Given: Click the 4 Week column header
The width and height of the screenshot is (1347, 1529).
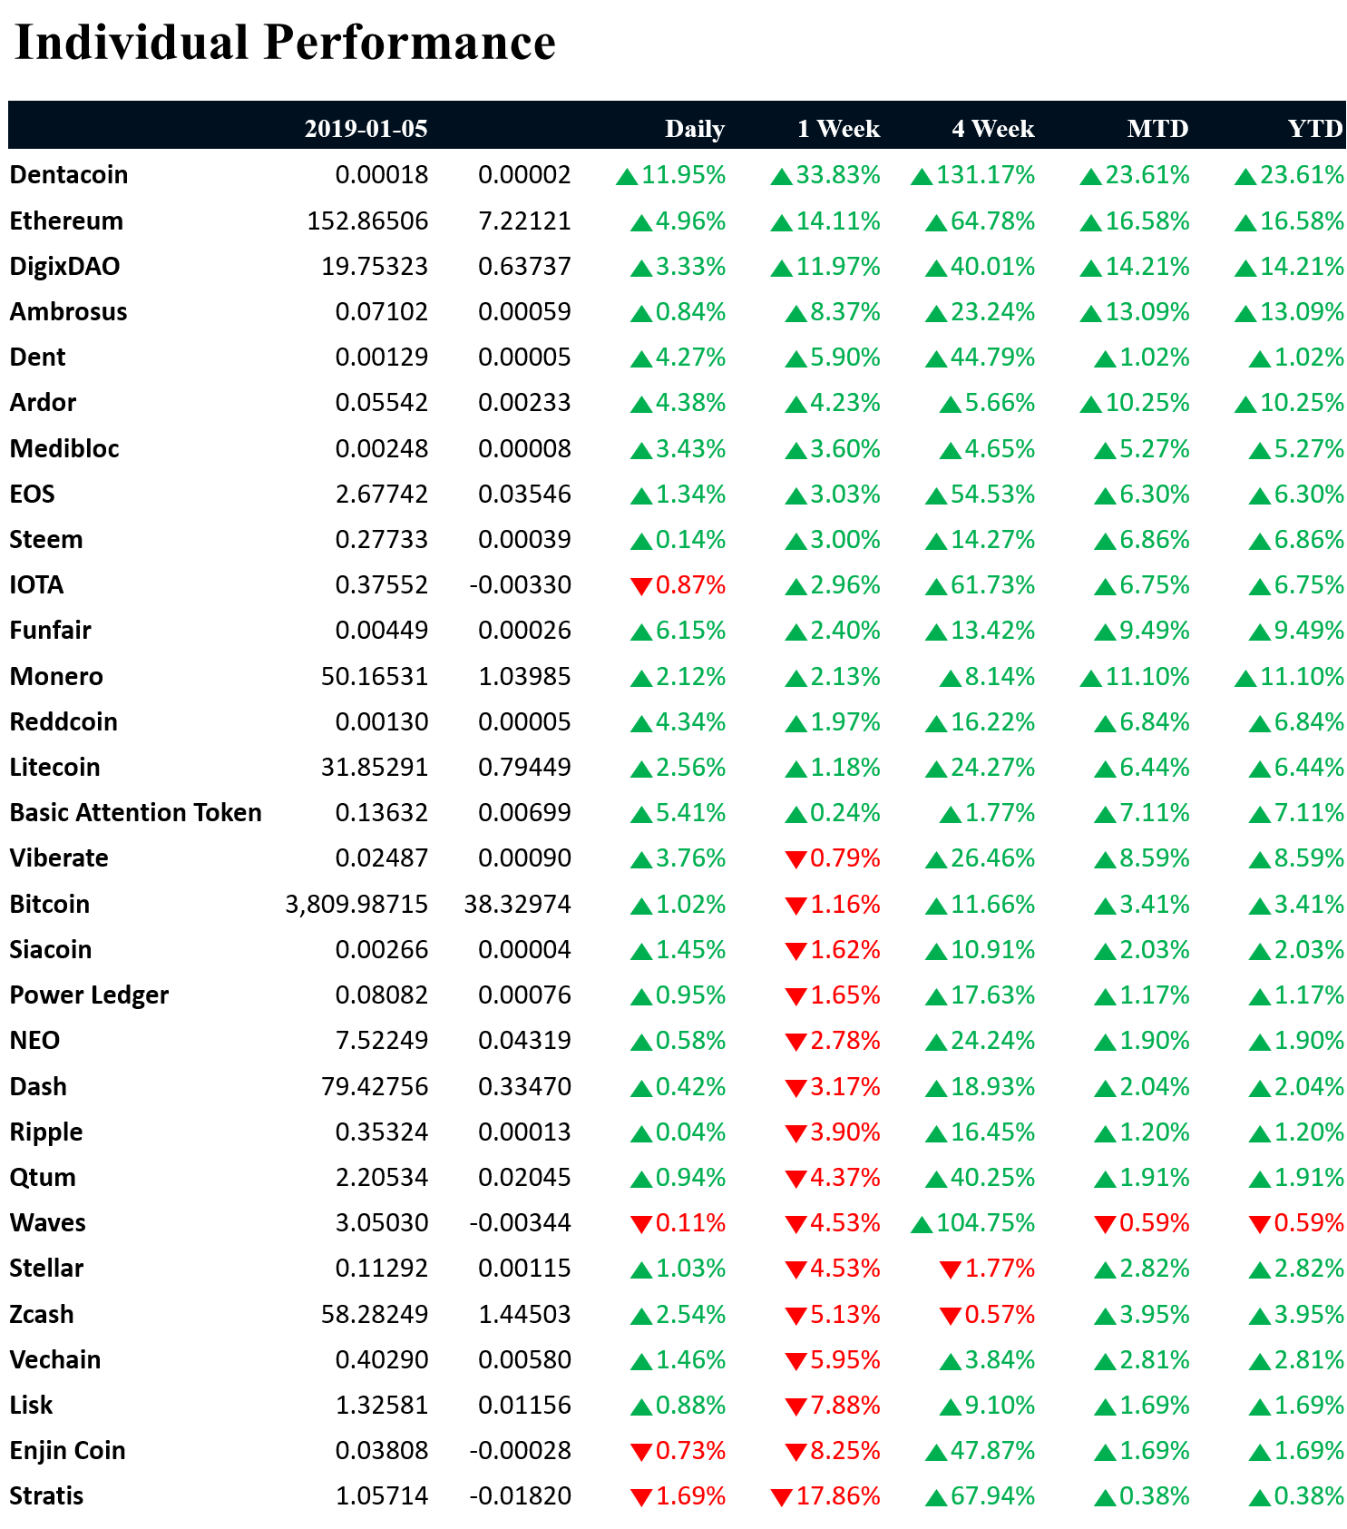Looking at the screenshot, I should click(992, 129).
